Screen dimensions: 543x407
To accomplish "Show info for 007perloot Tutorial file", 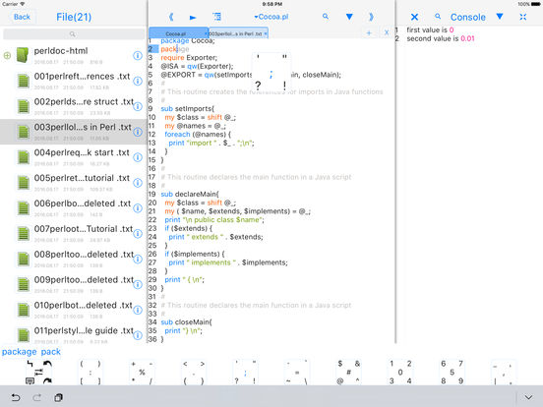I will tap(138, 234).
